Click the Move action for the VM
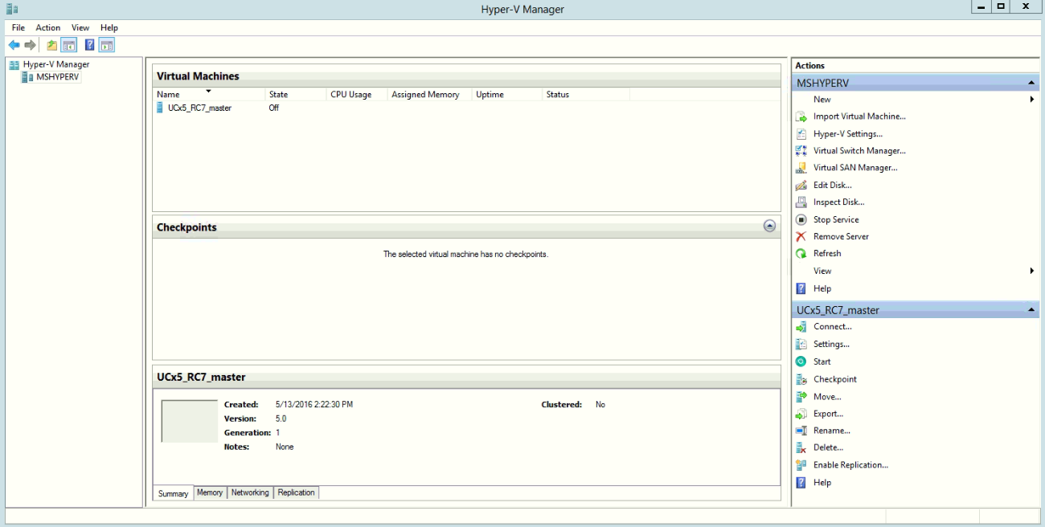The image size is (1045, 527). tap(827, 397)
